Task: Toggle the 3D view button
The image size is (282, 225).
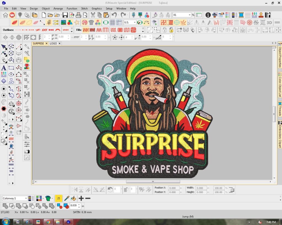Action: pos(269,23)
